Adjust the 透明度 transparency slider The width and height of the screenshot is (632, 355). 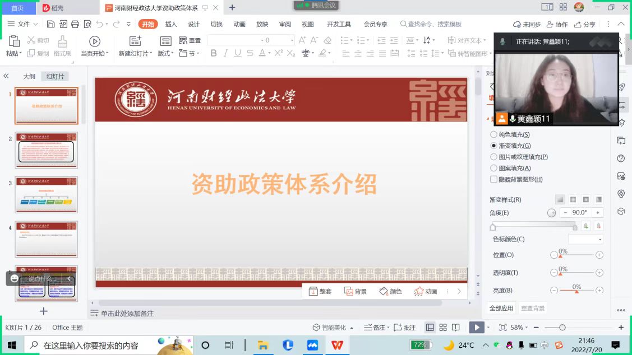(577, 273)
